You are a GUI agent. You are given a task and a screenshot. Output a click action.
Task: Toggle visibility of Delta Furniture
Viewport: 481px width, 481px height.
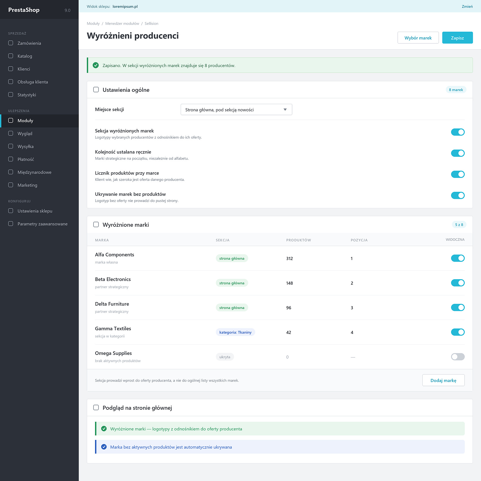click(458, 308)
